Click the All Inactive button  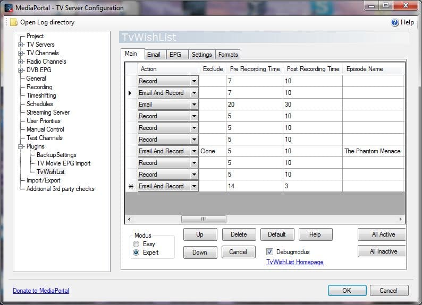(x=382, y=251)
